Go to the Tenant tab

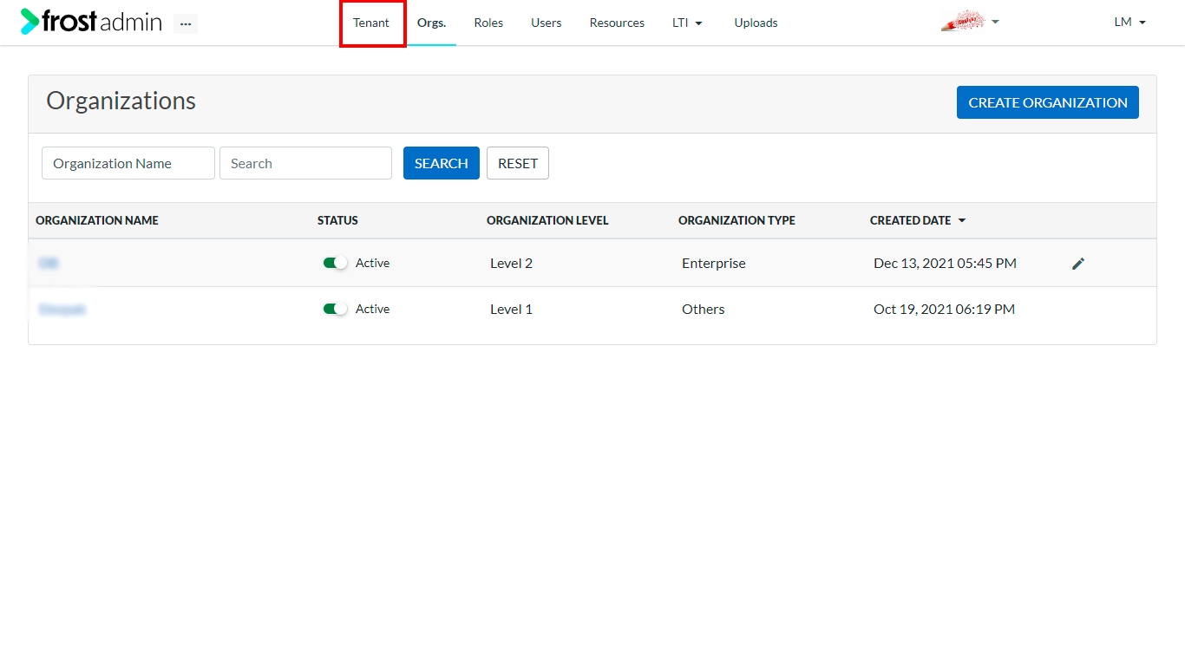click(x=371, y=23)
